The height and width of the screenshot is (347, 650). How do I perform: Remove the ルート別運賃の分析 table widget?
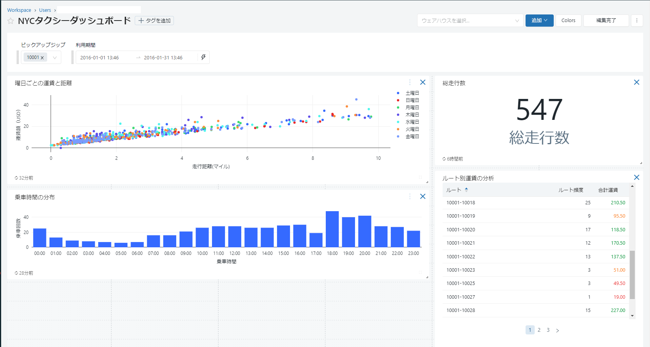click(x=636, y=177)
